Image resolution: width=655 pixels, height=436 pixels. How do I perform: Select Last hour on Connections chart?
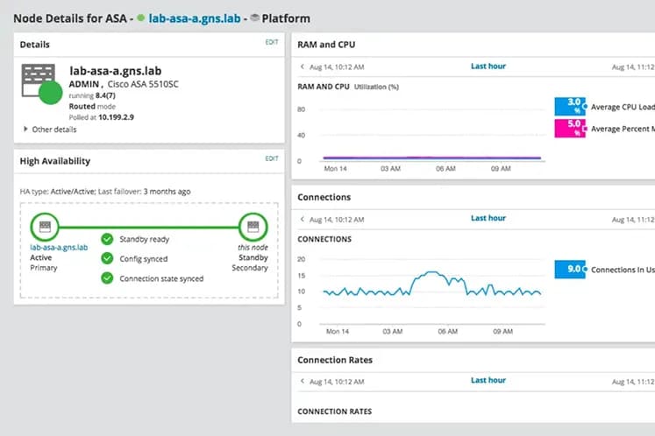pos(488,218)
